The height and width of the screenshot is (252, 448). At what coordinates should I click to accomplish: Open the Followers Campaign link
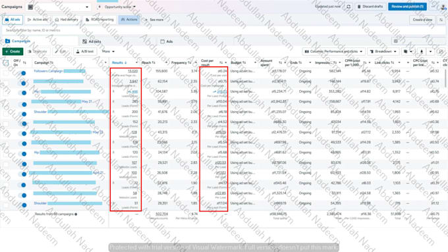pyautogui.click(x=48, y=71)
